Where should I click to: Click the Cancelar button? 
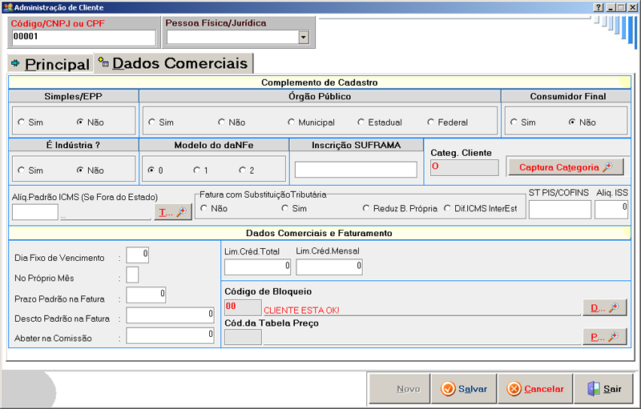pos(535,389)
